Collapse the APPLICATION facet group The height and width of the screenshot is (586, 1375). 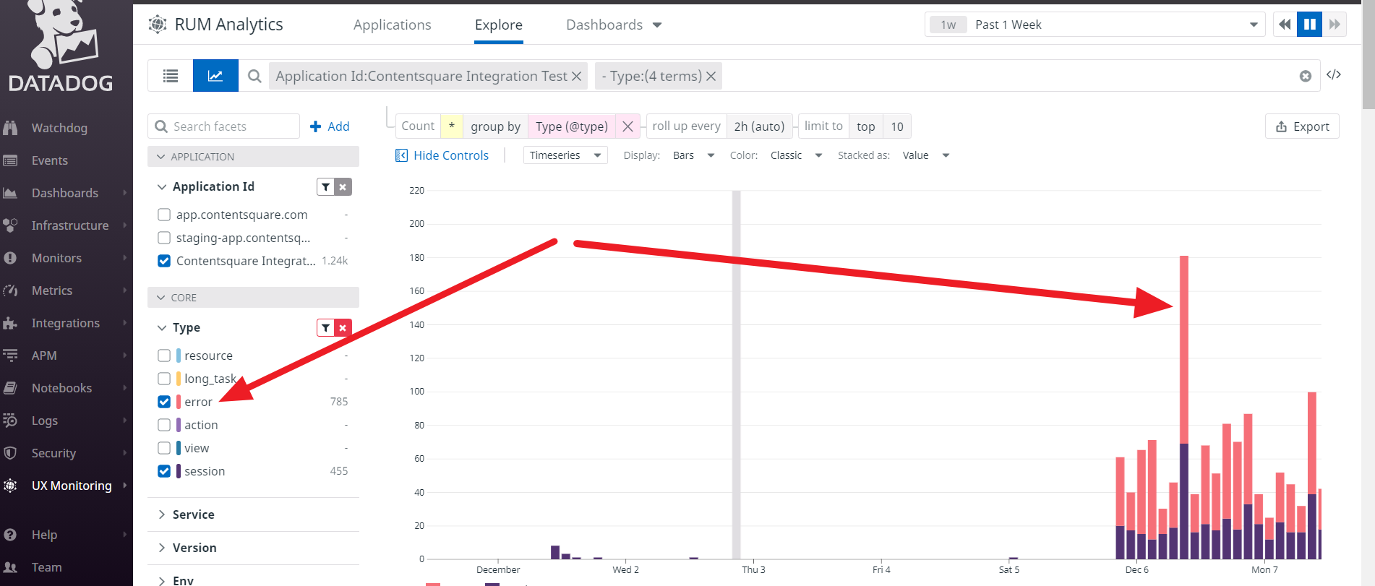point(253,157)
